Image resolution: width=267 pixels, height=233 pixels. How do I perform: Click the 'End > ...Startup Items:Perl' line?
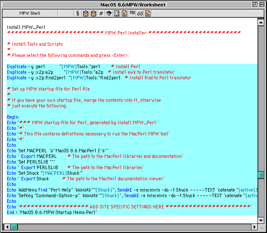[52, 213]
